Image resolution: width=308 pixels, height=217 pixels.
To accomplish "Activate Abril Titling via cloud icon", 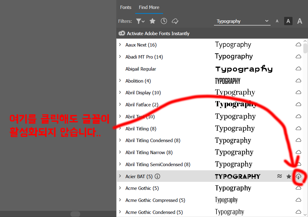I will (x=298, y=128).
